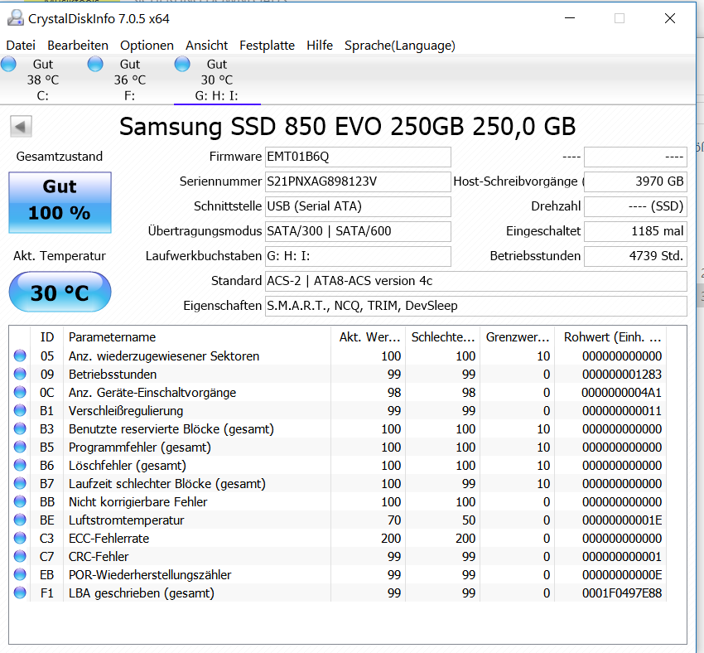Click status orb for Nicht korrigierbare Fehler row
This screenshot has width=704, height=653.
(x=20, y=501)
